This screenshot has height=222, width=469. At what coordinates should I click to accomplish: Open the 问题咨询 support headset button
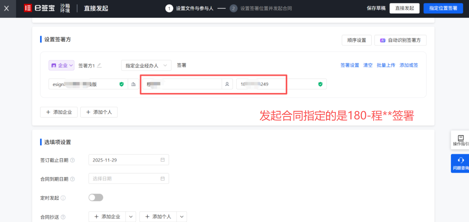[460, 163]
